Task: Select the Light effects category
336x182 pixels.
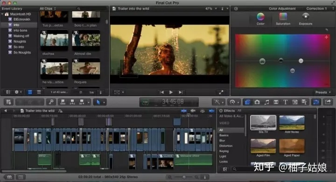Action: point(223,156)
